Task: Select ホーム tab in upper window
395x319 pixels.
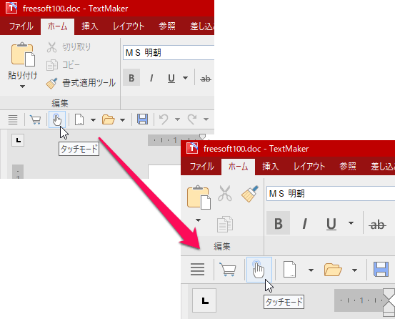Action: [x=57, y=26]
